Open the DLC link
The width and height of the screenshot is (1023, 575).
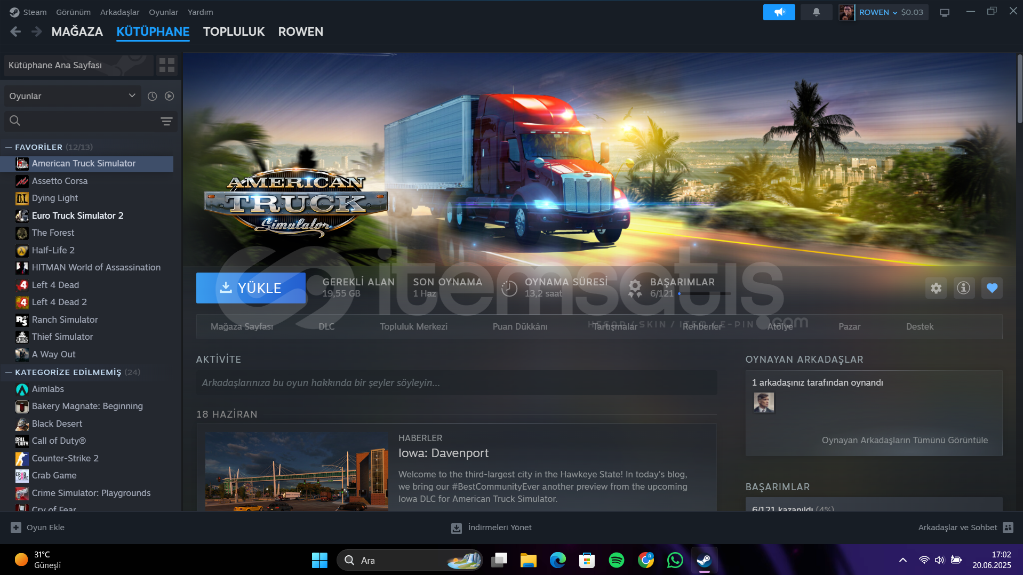pyautogui.click(x=326, y=326)
